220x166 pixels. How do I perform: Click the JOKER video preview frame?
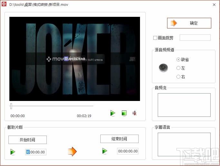(75, 59)
